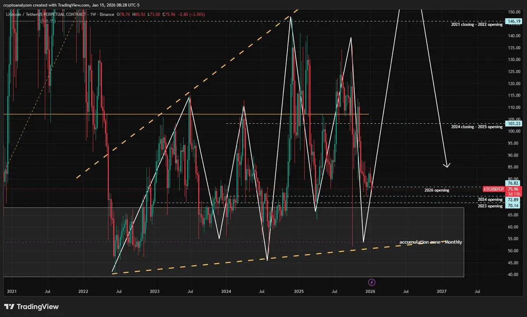Open the 1W interval in chart legend
This screenshot has height=317, width=527.
[x=93, y=14]
